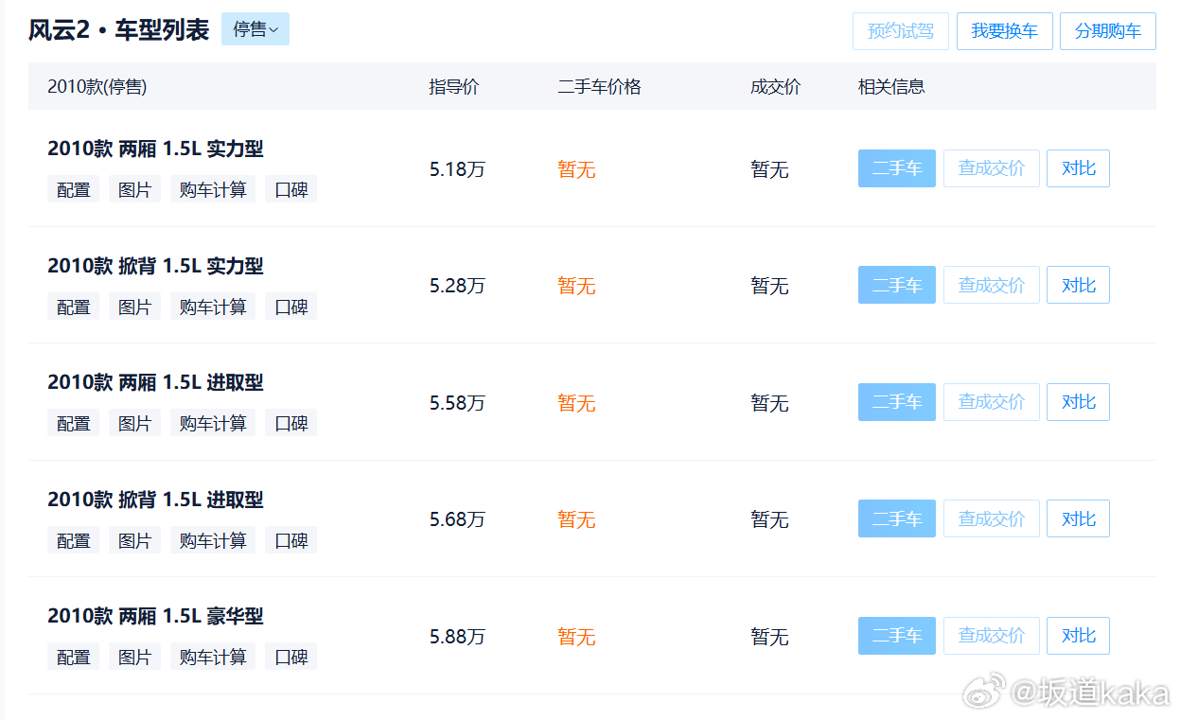The height and width of the screenshot is (720, 1180).
Task: Open 购车计算 for 掀背 1.5L 进取型
Action: coord(213,540)
